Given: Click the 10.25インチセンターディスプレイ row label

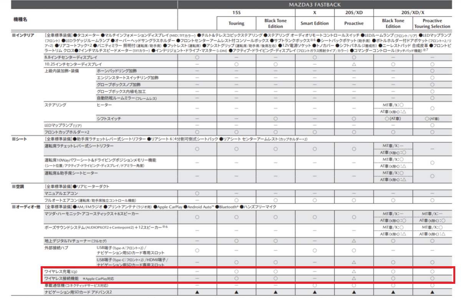Looking at the screenshot, I should [73, 64].
